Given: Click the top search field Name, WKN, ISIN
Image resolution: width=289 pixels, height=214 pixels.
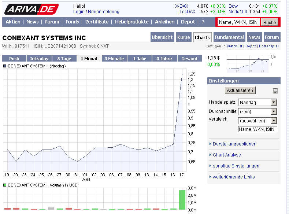Looking at the screenshot, I should [239, 22].
